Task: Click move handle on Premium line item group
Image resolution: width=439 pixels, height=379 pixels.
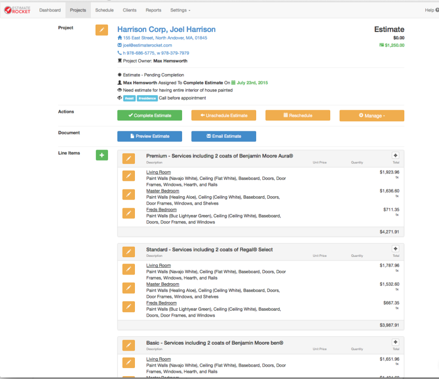Action: tap(395, 155)
